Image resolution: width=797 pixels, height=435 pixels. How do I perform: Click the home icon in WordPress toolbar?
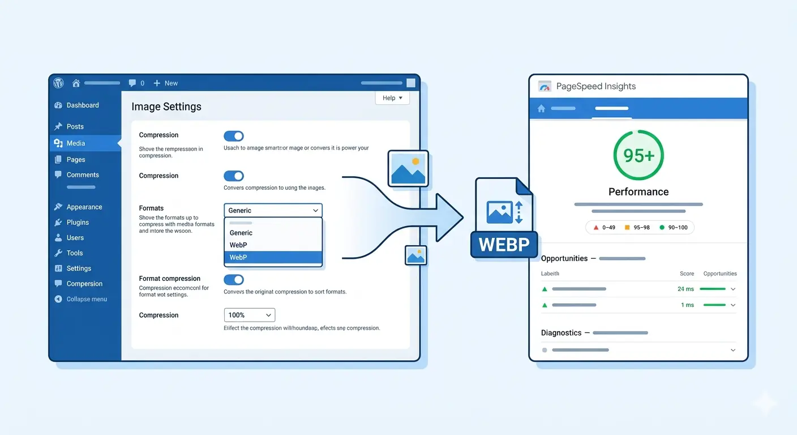(x=76, y=83)
